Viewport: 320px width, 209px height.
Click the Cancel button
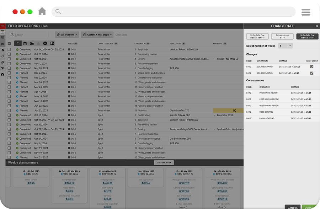click(293, 207)
